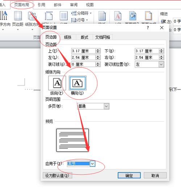The width and height of the screenshot is (181, 188).
Task: Increase the 下 margin with up spinner
Action: [x=161, y=50]
